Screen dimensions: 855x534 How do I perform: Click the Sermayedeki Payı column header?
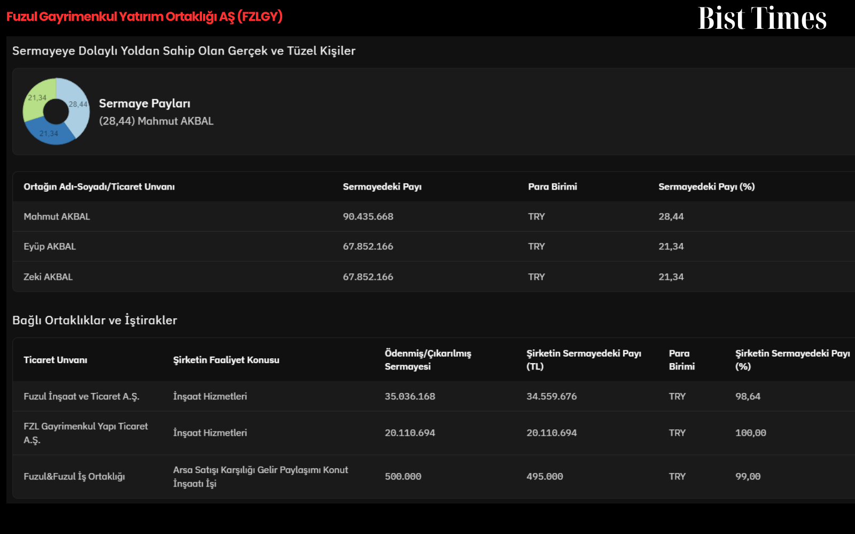382,187
